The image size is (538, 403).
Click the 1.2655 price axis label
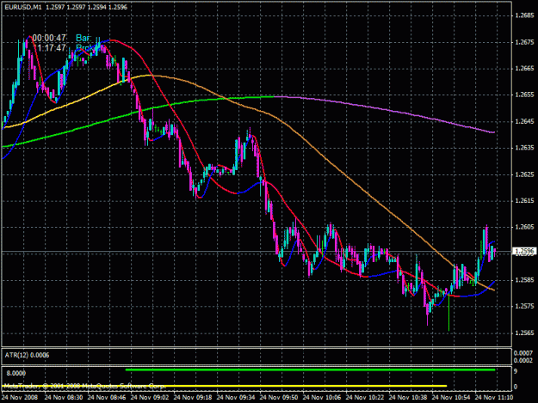[524, 95]
